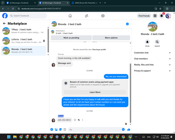
Task: Click the conversation list scrollbar
Action: point(48,41)
